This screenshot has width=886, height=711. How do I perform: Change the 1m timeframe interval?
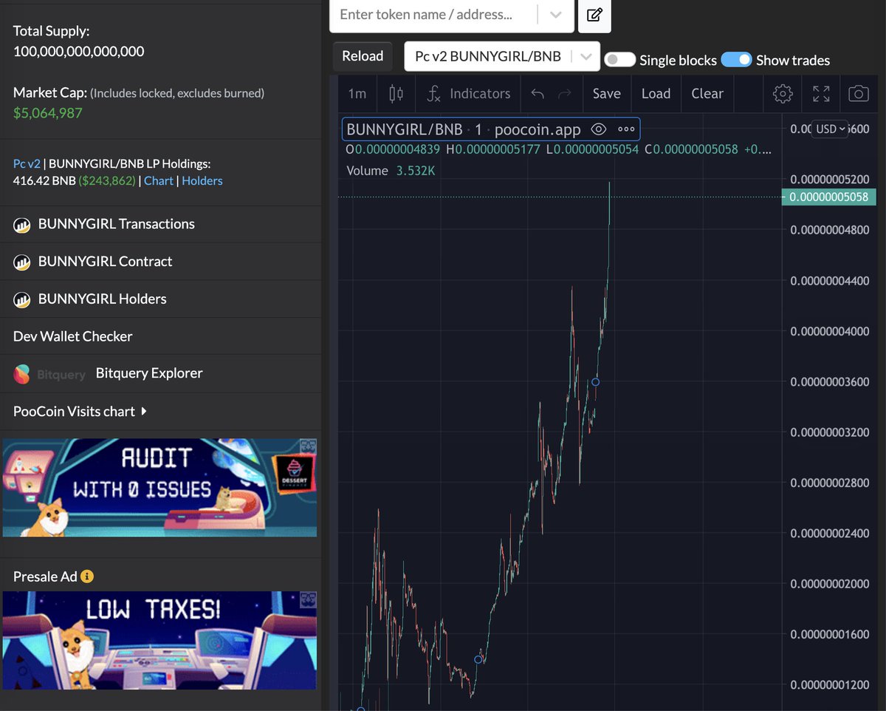[357, 94]
